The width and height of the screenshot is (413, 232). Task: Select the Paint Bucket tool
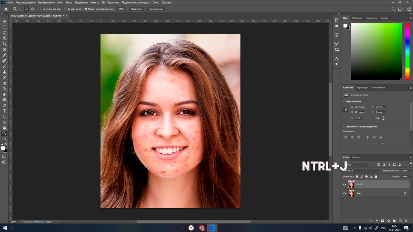pyautogui.click(x=4, y=89)
